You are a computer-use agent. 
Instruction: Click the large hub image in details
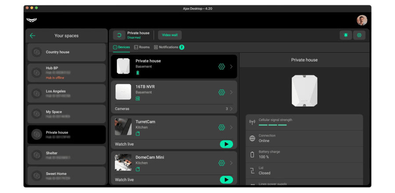[x=304, y=91]
